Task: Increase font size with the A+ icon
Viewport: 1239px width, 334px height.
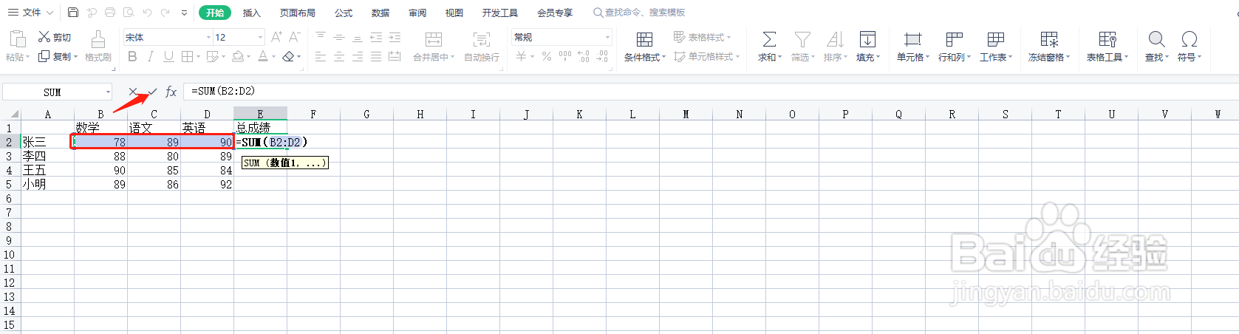Action: pos(276,37)
